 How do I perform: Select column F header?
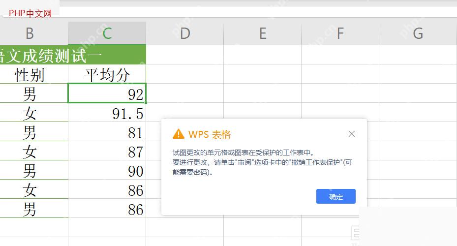pos(340,33)
